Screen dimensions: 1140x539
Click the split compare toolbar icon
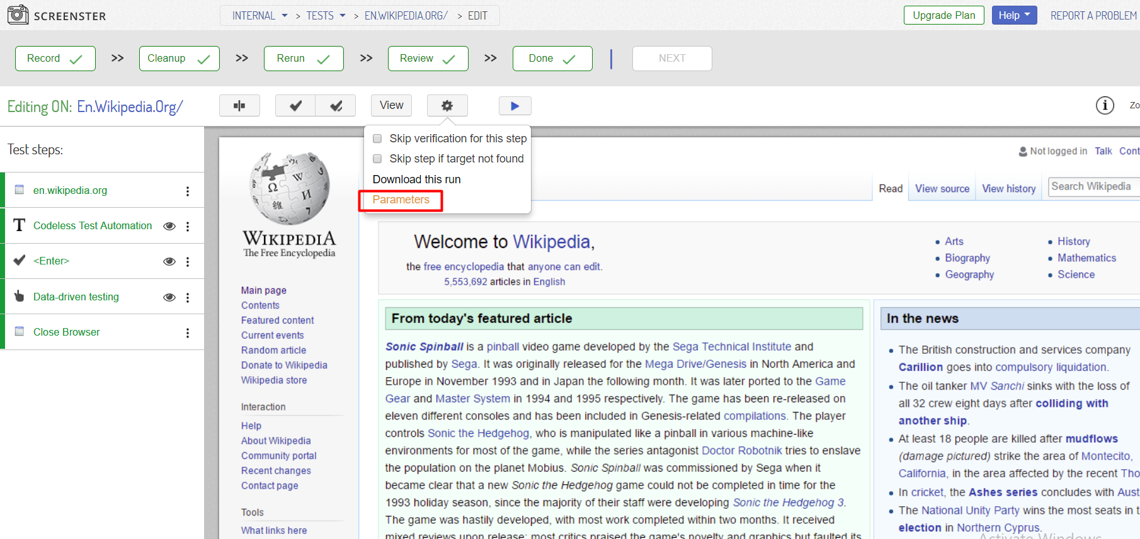coord(239,106)
